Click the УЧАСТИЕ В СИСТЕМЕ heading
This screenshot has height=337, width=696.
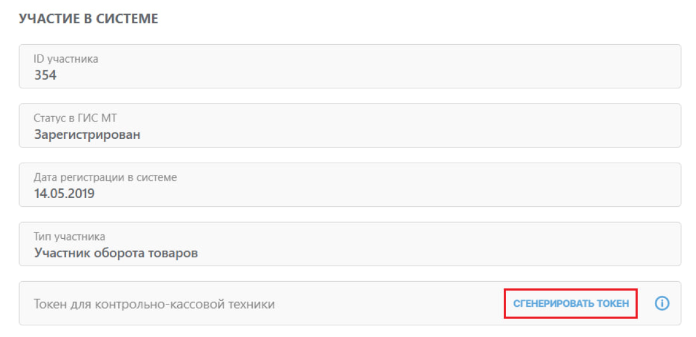pos(88,19)
